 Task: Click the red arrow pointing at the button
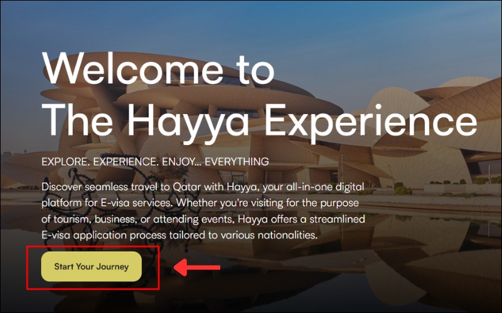click(x=196, y=267)
